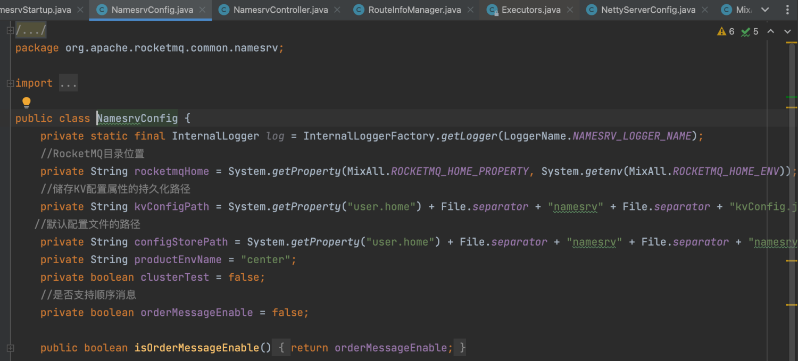Screen dimensions: 798x361
Task: Click the 'configStorePath' field name
Action: 181,242
